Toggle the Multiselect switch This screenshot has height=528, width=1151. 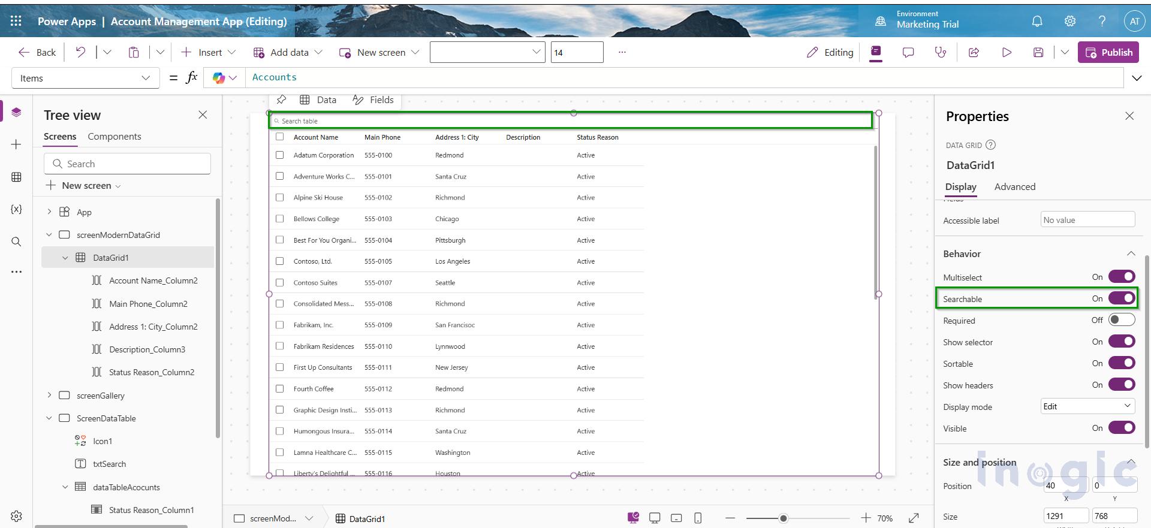(1121, 277)
